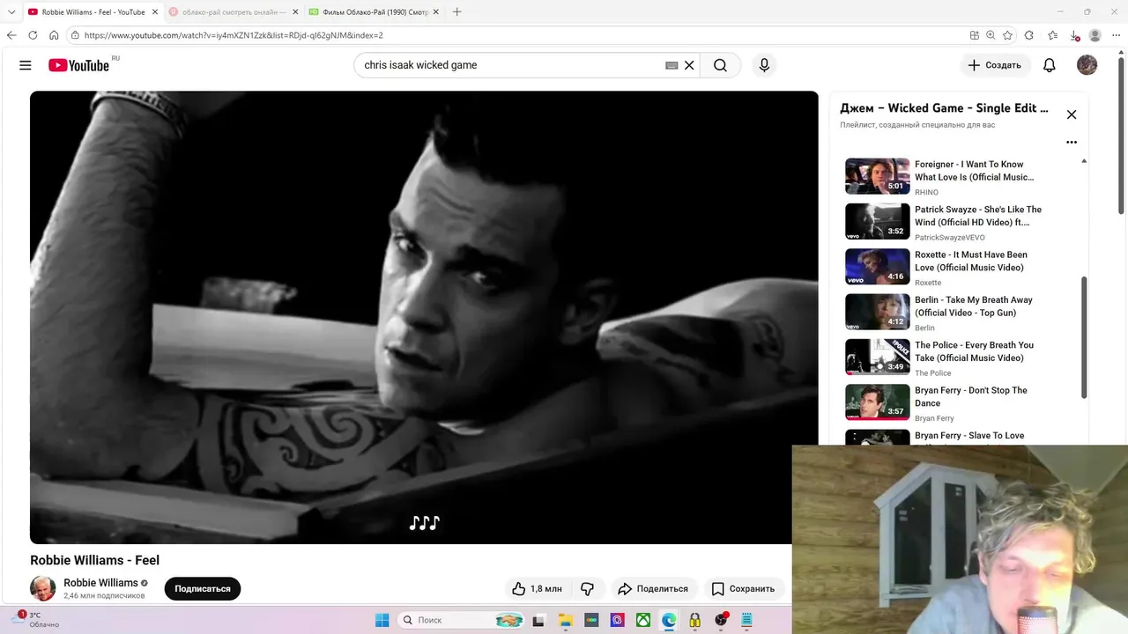The image size is (1128, 634).
Task: Open the YouTube hamburger guide menu
Action: coord(26,65)
